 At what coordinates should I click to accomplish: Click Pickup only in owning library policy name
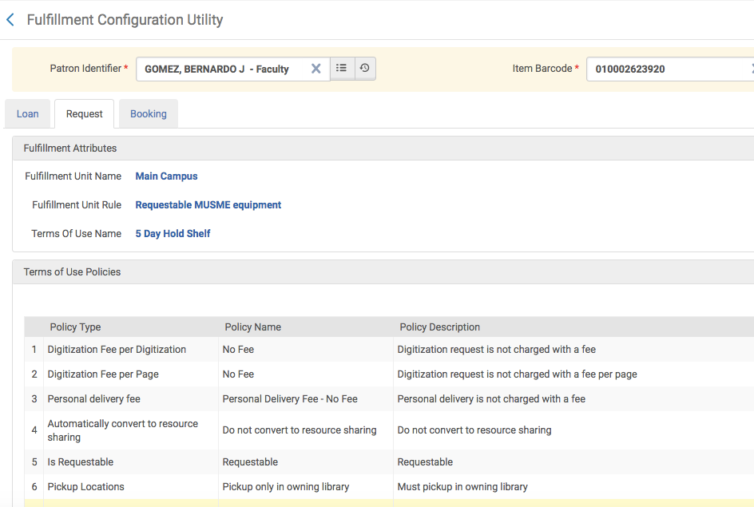[x=286, y=487]
